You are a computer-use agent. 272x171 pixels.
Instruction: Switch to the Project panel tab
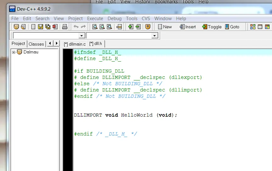(18, 43)
